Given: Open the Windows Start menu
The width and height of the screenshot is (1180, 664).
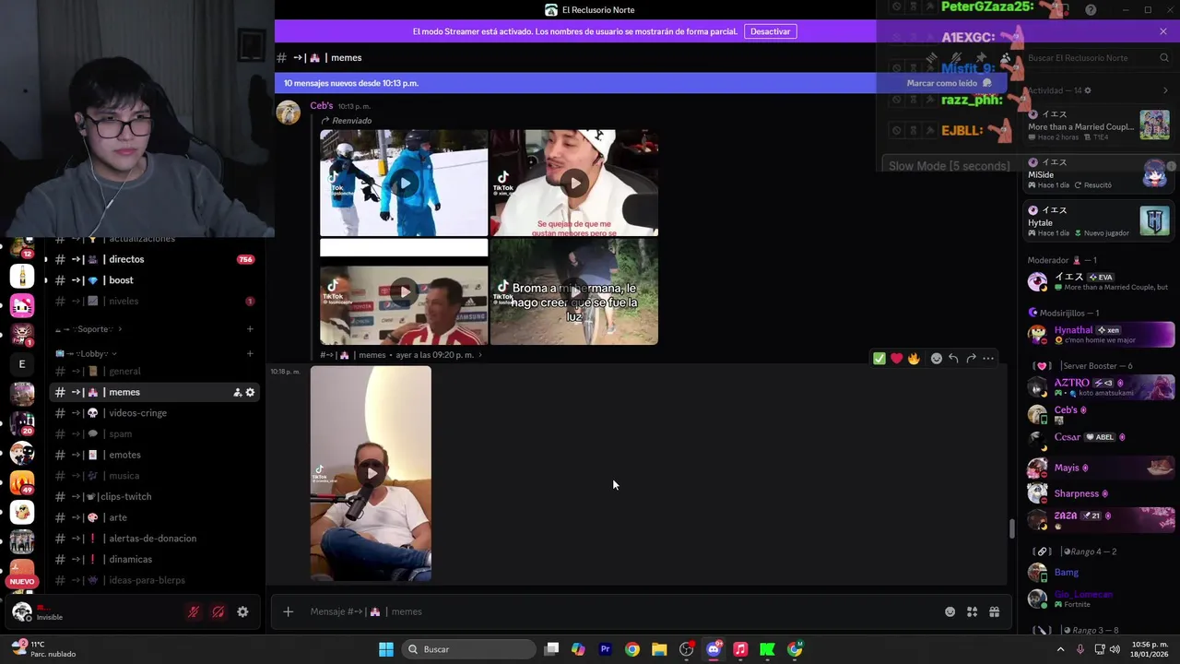Looking at the screenshot, I should [x=386, y=649].
